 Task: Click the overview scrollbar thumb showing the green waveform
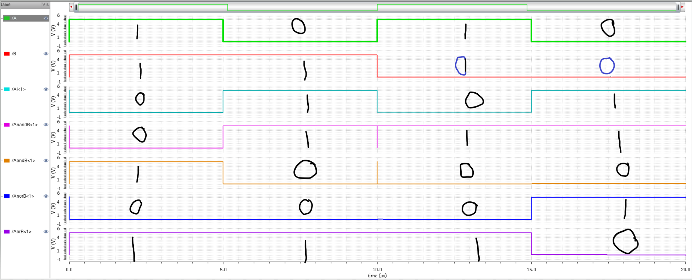[x=377, y=7]
